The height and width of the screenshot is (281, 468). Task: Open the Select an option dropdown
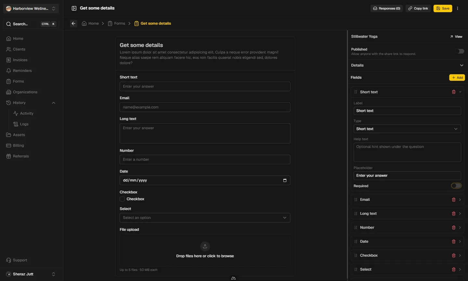205,218
